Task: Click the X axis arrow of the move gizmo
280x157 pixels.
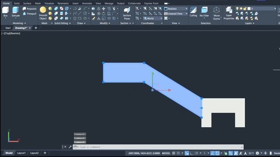Action: (x=169, y=90)
